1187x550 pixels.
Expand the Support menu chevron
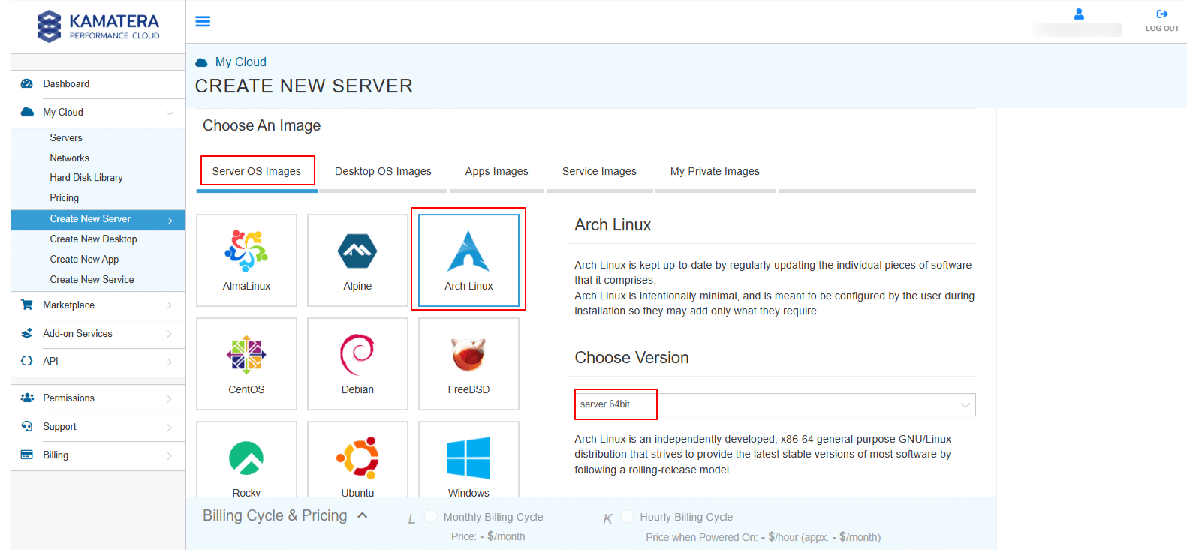click(170, 427)
